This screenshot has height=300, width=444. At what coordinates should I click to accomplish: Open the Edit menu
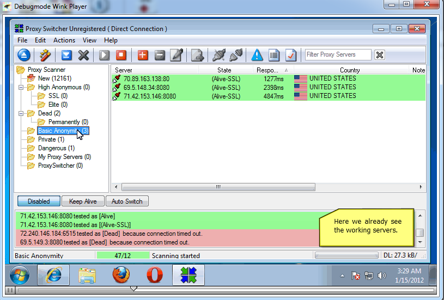40,40
